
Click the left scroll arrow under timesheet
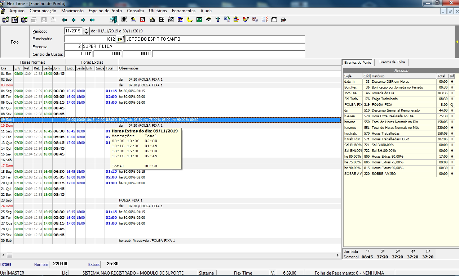pos(3,255)
